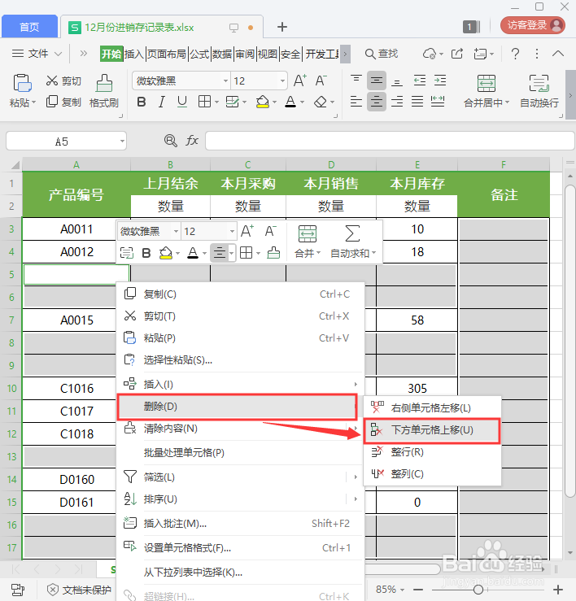Expand the 文件 menu arrow

coord(58,54)
